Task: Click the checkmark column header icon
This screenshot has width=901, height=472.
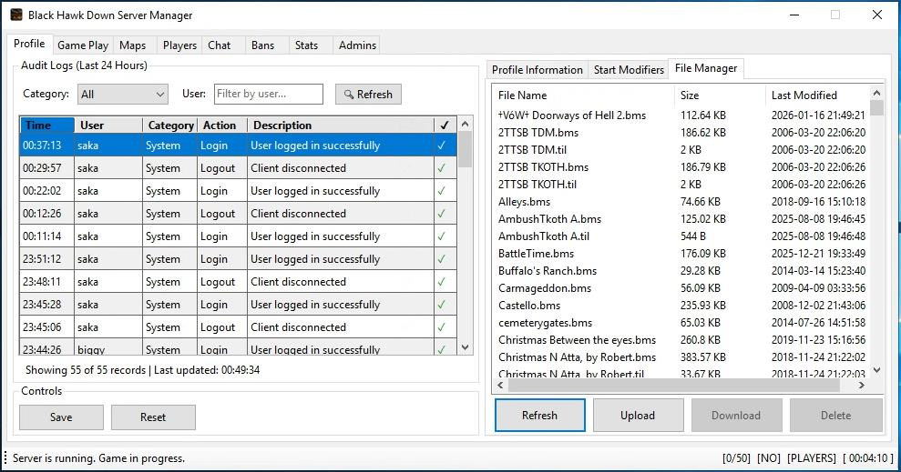Action: click(x=444, y=125)
